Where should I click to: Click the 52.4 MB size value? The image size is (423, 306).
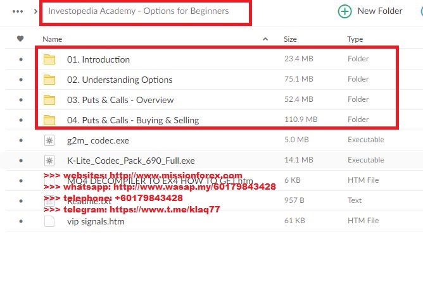pyautogui.click(x=299, y=99)
